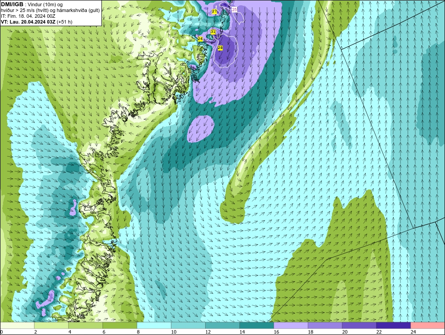The height and width of the screenshot is (335, 445).
Task: Click the valid time line 'VT: Lau. 20.04.2024 03Z'
Action: pos(28,22)
